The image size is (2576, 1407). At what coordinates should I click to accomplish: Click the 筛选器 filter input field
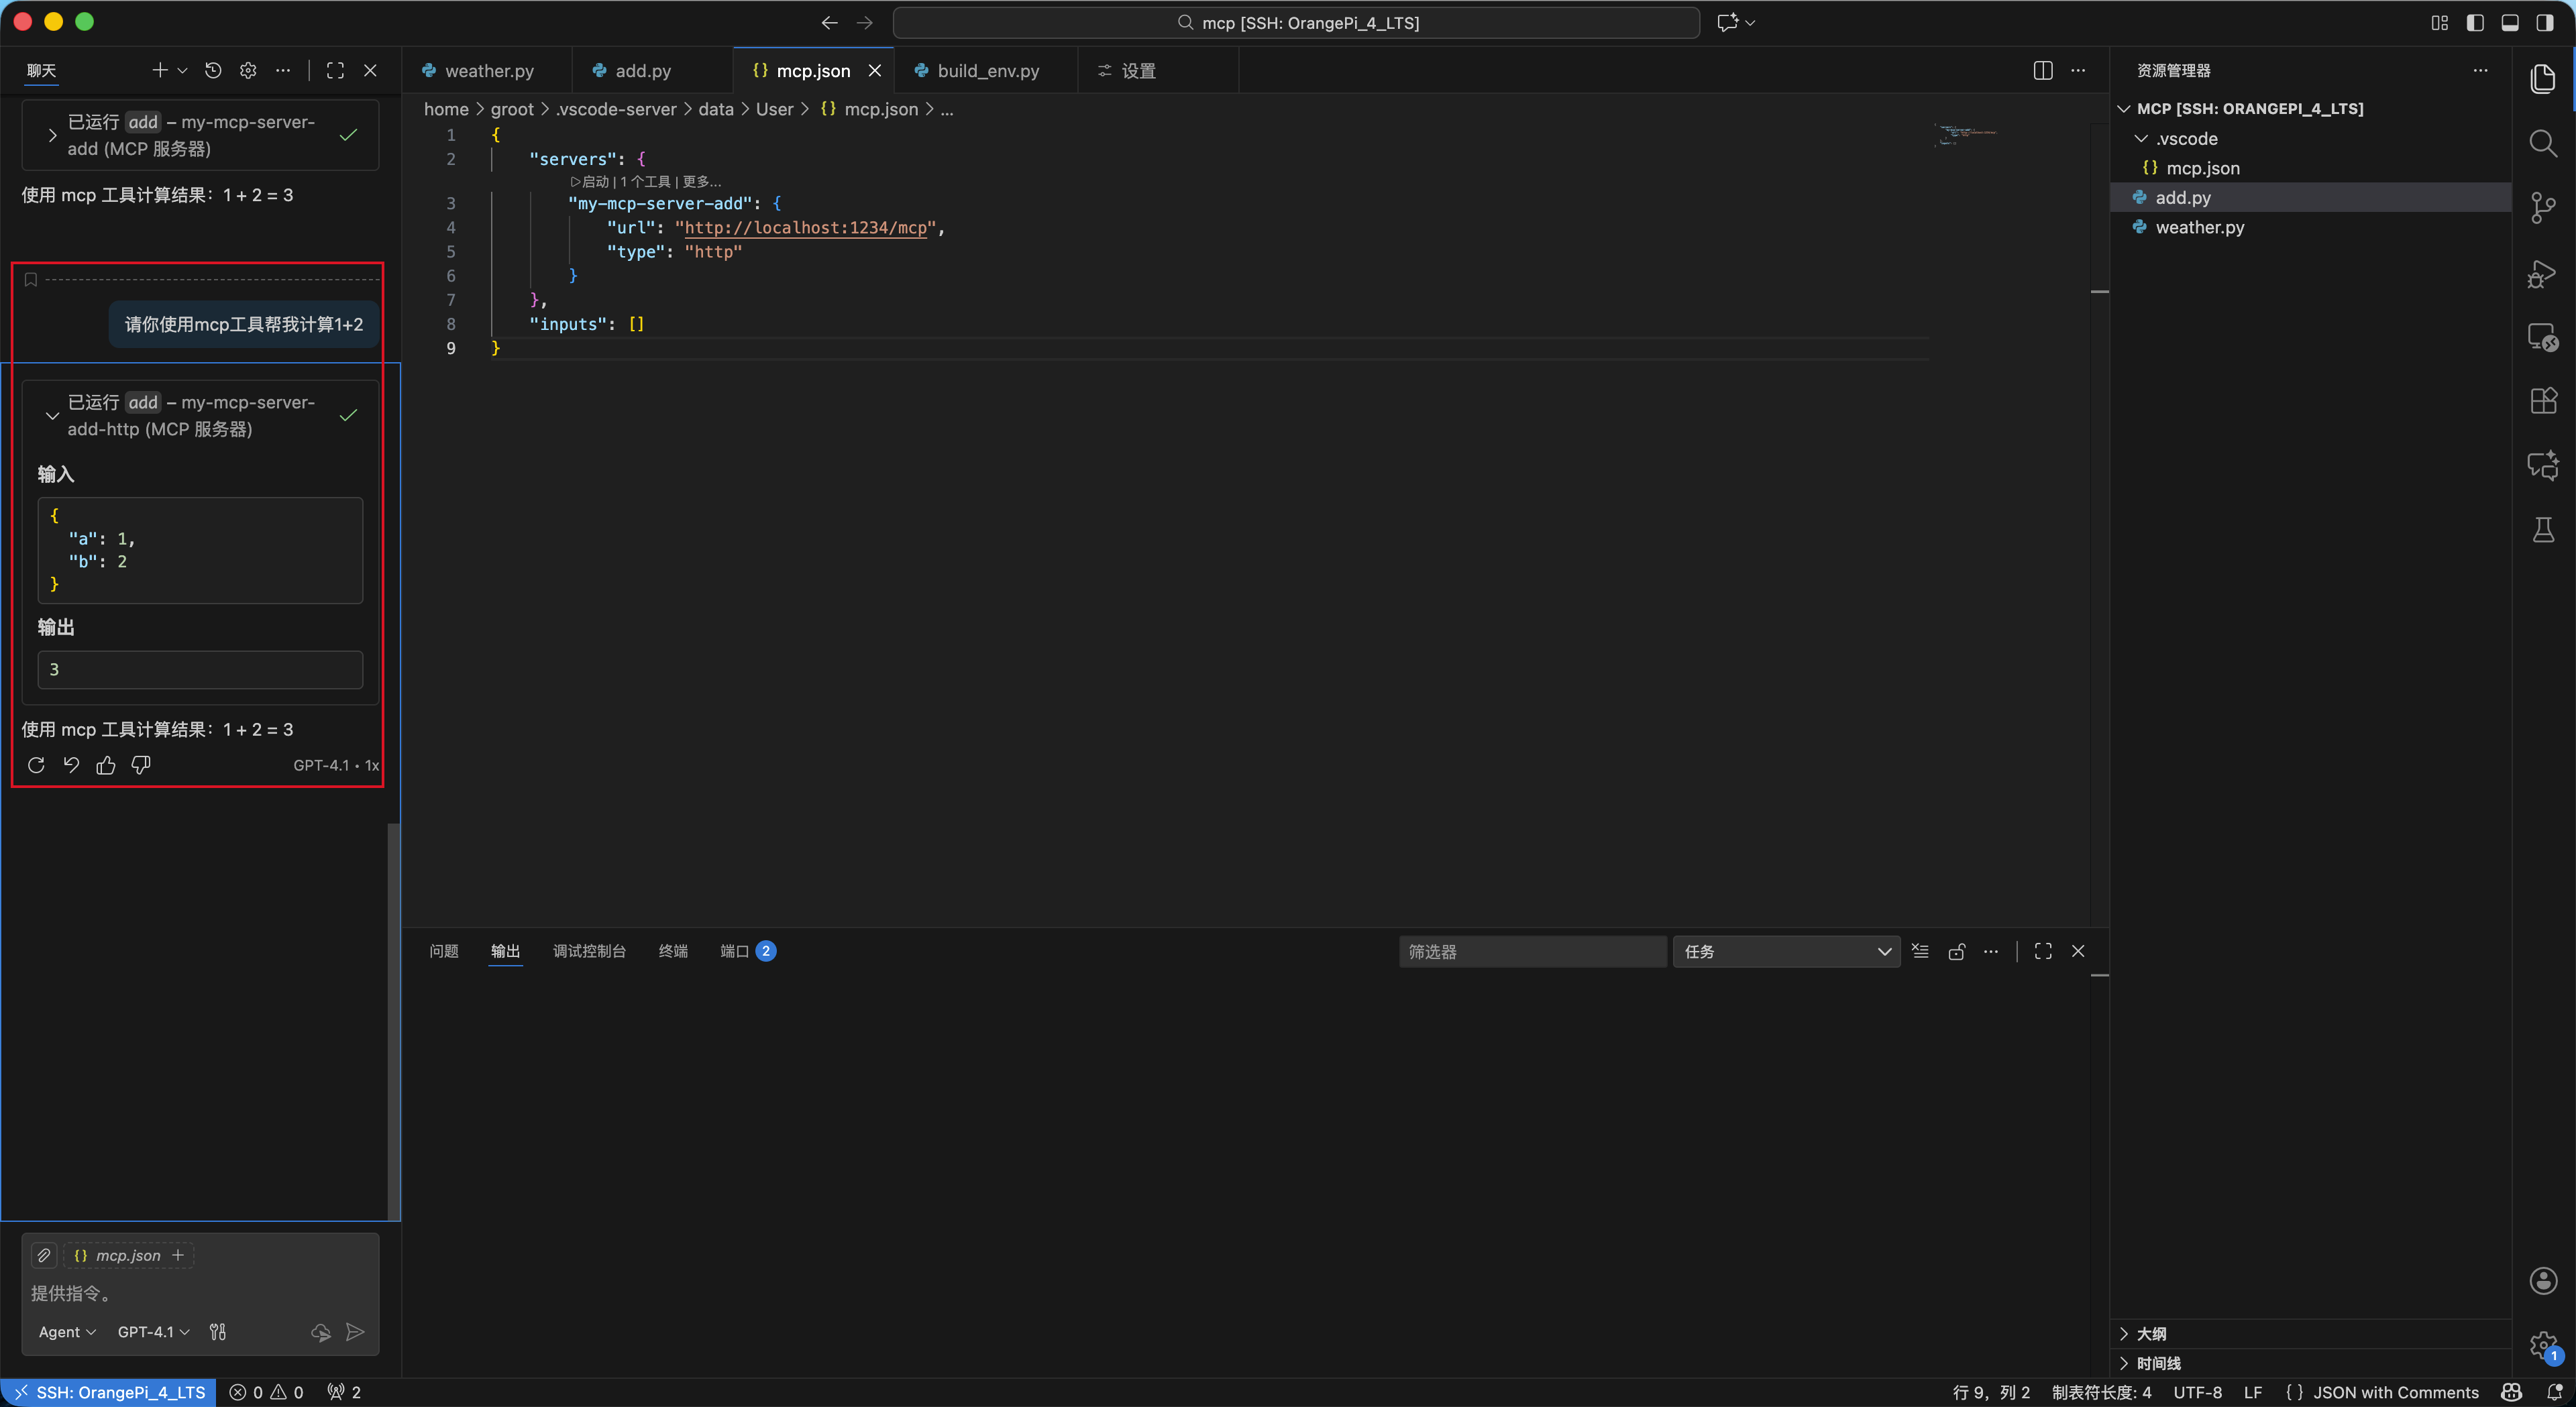click(x=1531, y=951)
